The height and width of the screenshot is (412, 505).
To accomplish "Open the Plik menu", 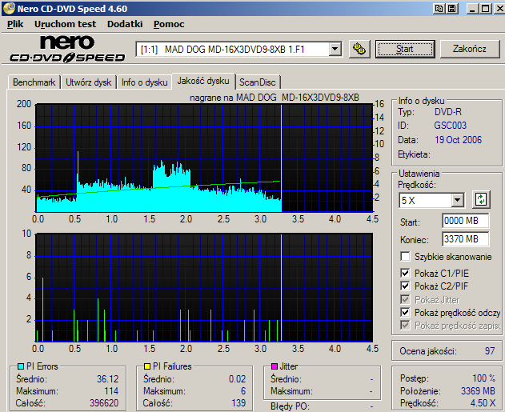I will [x=15, y=24].
